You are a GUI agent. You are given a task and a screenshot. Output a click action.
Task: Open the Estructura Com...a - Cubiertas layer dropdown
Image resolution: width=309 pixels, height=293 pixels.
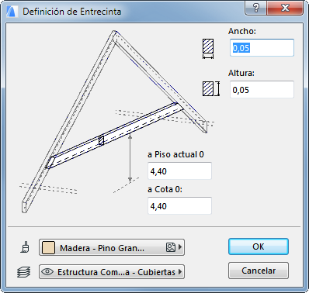point(112,272)
